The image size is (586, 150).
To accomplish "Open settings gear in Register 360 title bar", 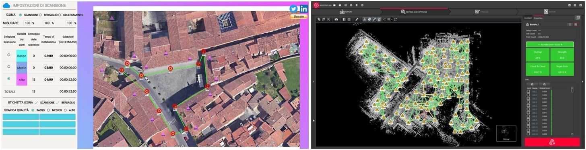I will coord(351,5).
